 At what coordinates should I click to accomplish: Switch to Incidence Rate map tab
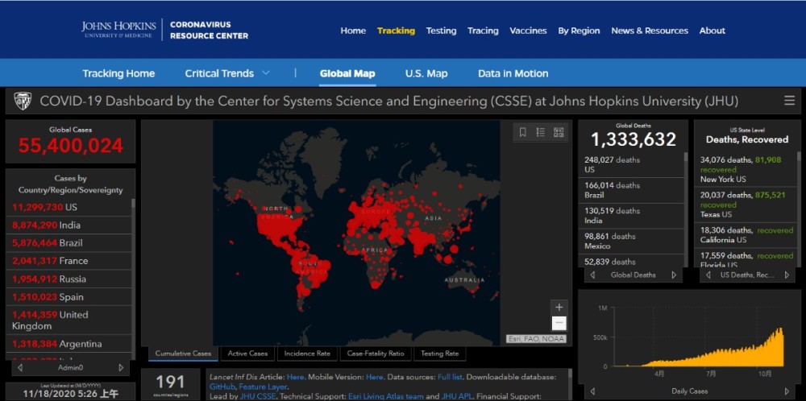pyautogui.click(x=307, y=353)
